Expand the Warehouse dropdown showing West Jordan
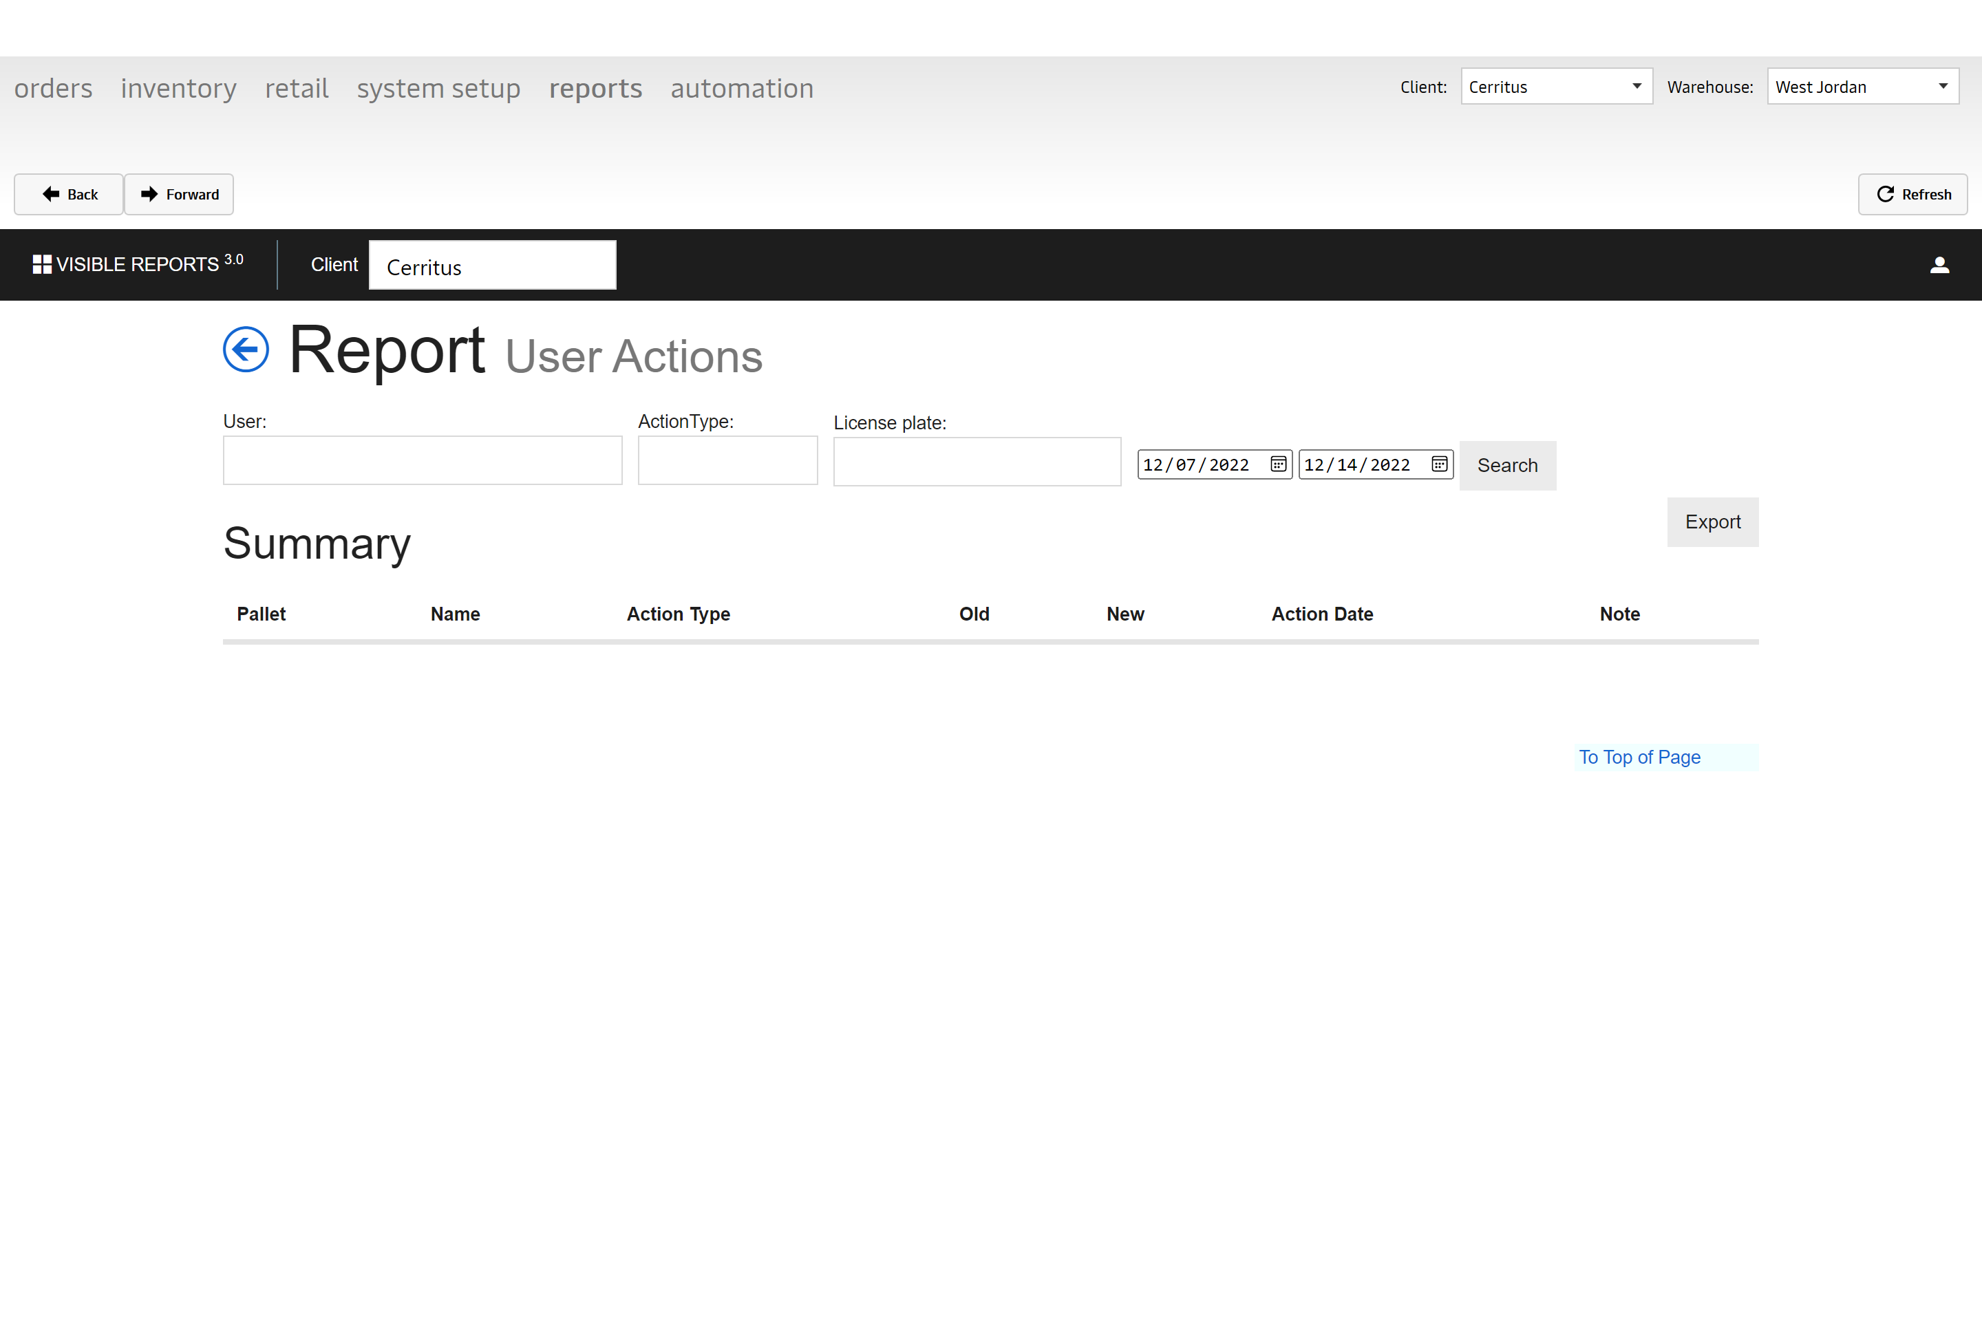Screen dimensions: 1982x1321 pyautogui.click(x=1862, y=87)
